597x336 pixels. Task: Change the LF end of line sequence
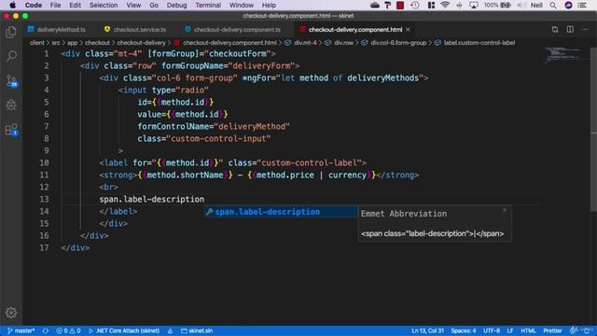click(510, 330)
